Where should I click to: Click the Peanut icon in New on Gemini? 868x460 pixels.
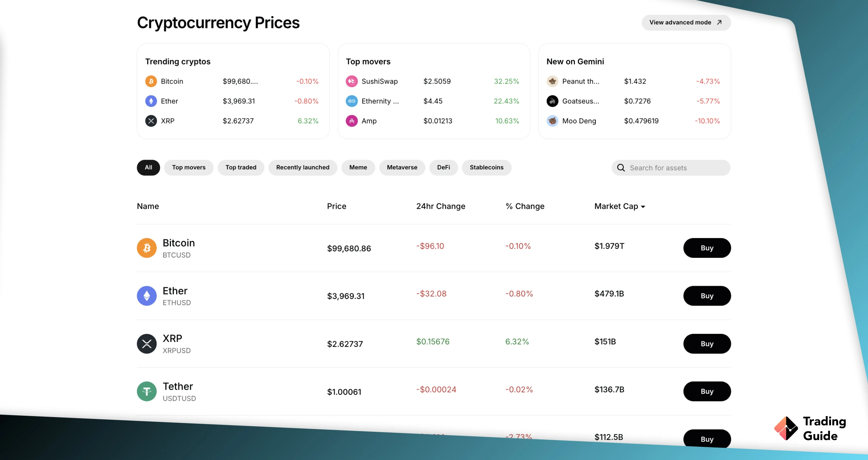tap(552, 82)
